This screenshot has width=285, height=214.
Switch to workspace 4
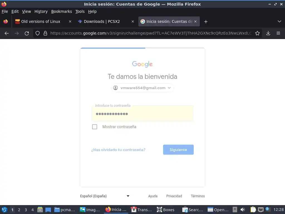(x=33, y=210)
